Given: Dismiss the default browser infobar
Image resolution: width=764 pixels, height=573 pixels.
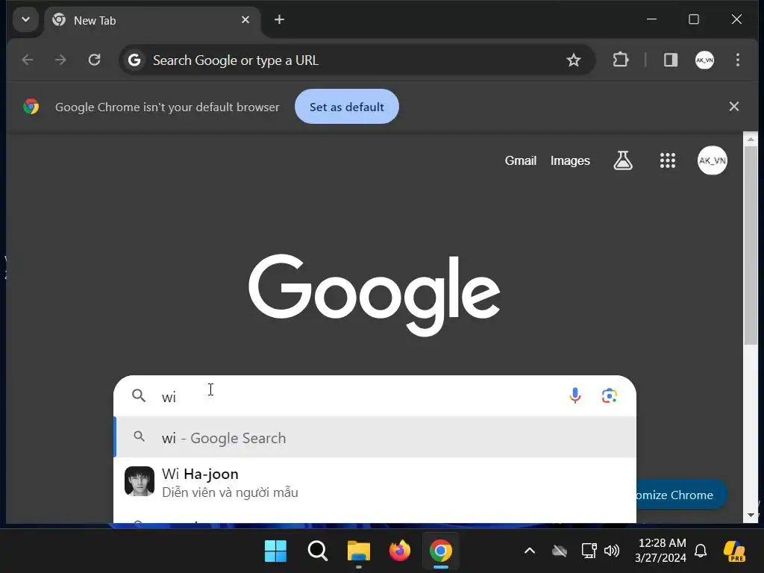Looking at the screenshot, I should click(734, 106).
